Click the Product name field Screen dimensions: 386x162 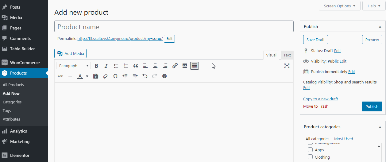[174, 26]
